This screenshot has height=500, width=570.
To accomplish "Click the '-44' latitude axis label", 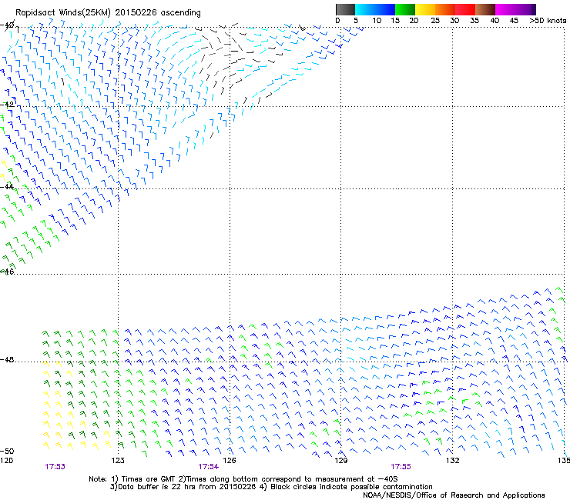I will (7, 187).
